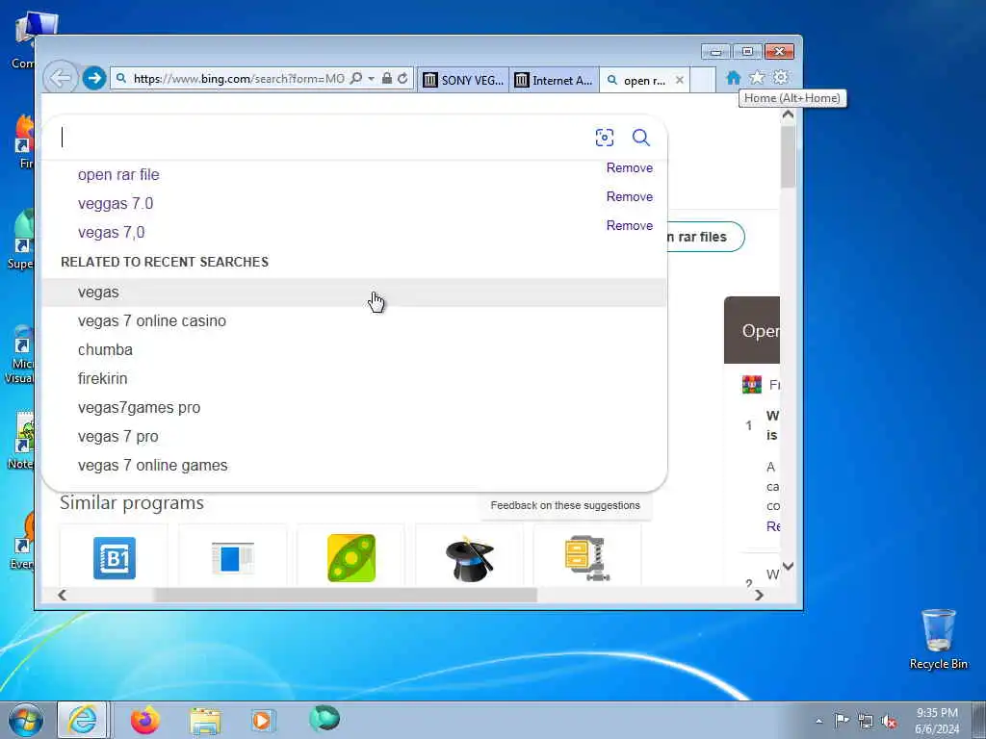Click "Feedback on these suggestions" link
Viewport: 986px width, 739px height.
coord(565,505)
